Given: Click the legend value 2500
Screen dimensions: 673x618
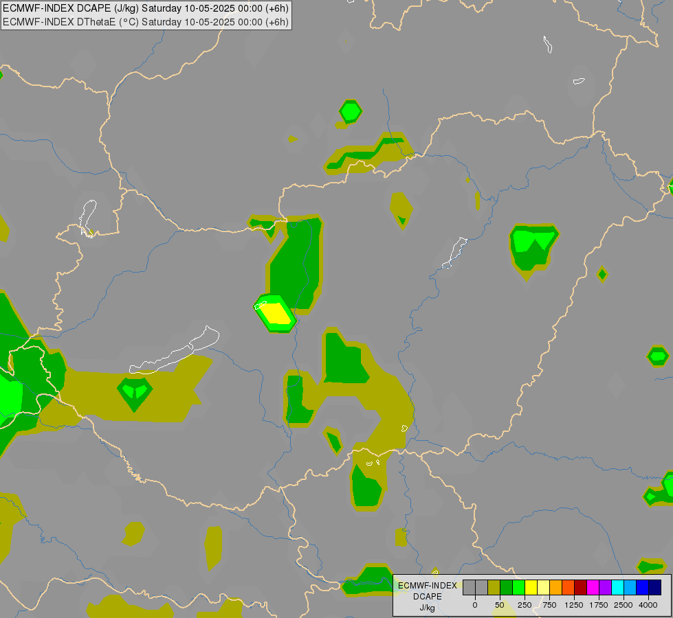Looking at the screenshot, I should click(624, 605).
